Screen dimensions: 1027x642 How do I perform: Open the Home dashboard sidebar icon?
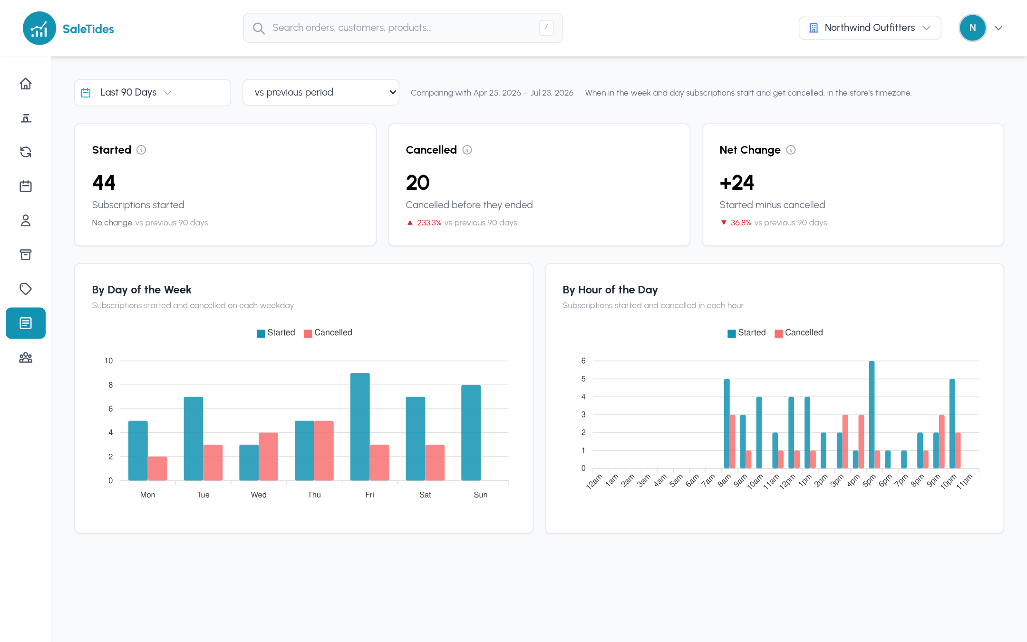click(26, 84)
